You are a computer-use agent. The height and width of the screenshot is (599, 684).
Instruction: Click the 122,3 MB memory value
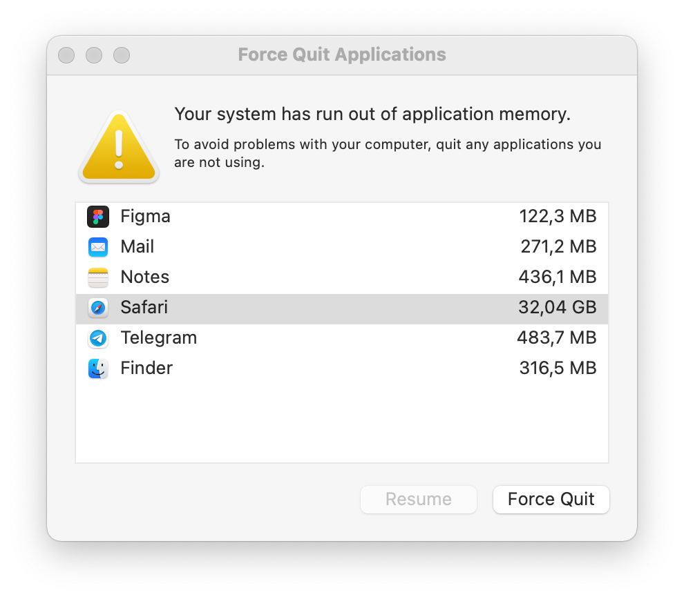coord(558,217)
